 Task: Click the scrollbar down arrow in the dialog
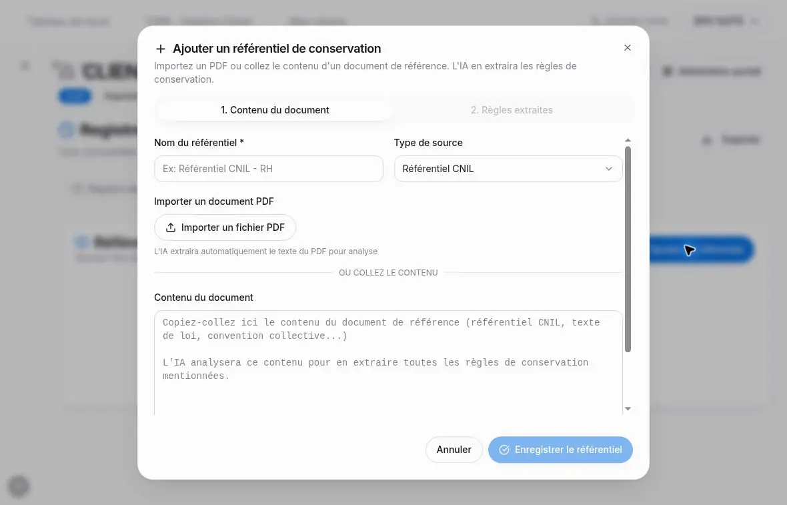[x=628, y=409]
